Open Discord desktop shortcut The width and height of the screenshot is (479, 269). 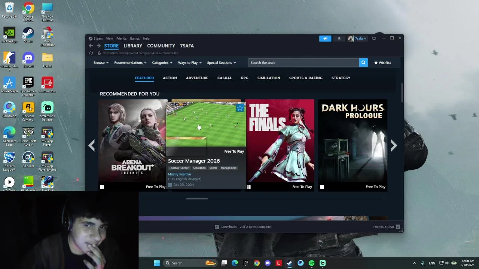pos(28,60)
